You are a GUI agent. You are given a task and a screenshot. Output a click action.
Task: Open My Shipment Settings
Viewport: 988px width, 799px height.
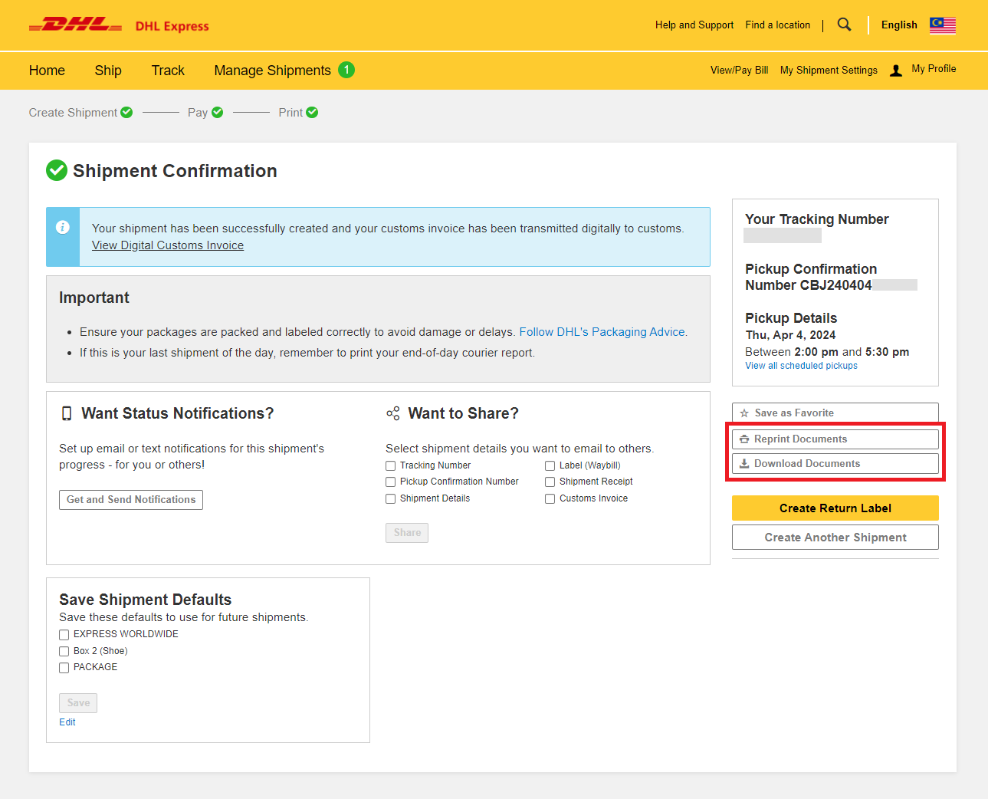[x=829, y=70]
